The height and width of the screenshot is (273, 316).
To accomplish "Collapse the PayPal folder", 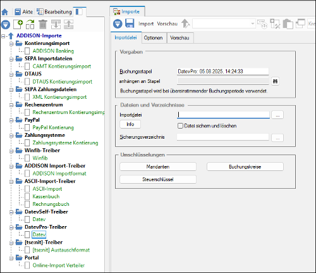I will coord(11,120).
